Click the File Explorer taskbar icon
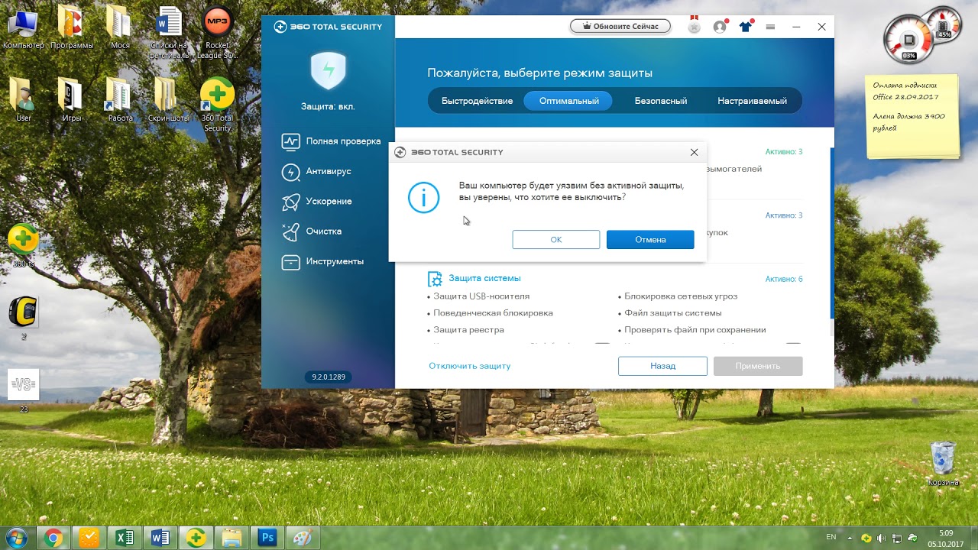Image resolution: width=978 pixels, height=550 pixels. coord(232,538)
